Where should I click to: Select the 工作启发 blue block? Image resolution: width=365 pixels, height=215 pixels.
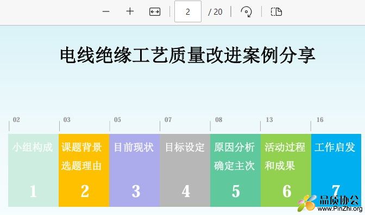336,170
